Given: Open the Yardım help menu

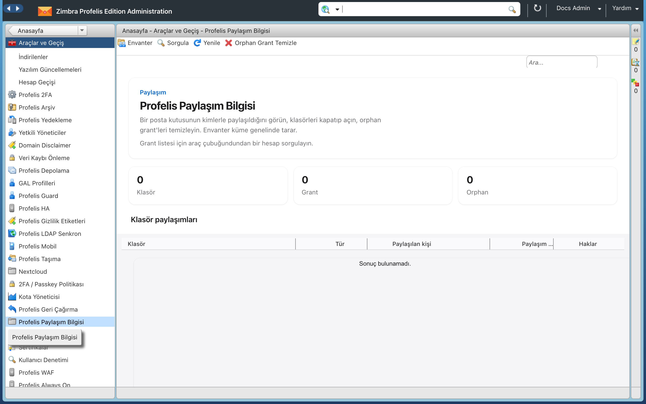Looking at the screenshot, I should [625, 8].
